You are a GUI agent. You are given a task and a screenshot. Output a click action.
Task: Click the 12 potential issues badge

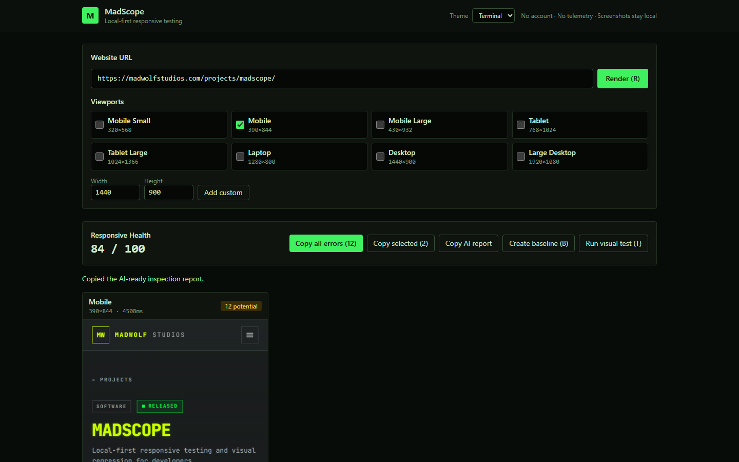tap(241, 306)
